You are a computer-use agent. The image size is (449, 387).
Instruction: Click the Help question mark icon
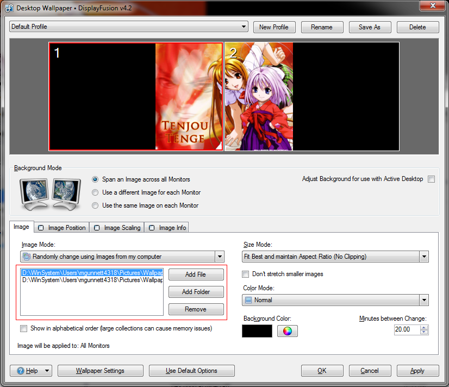point(21,371)
